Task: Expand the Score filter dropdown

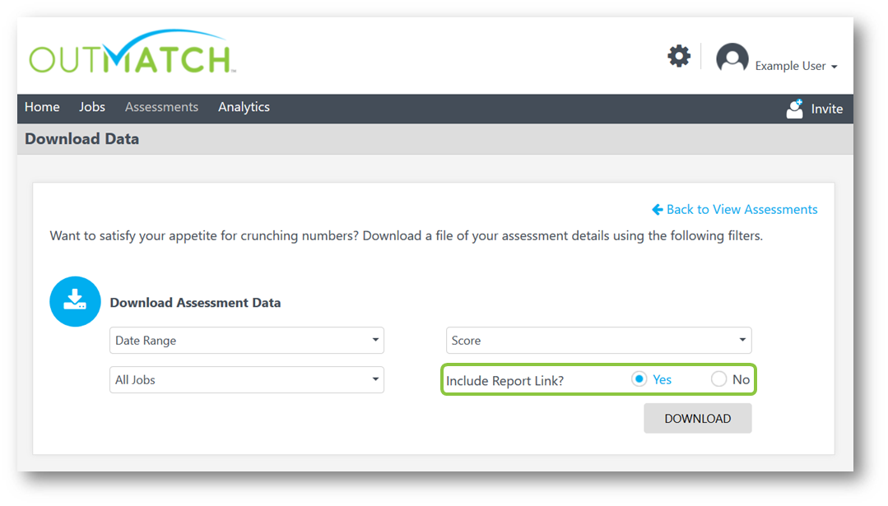Action: tap(598, 340)
